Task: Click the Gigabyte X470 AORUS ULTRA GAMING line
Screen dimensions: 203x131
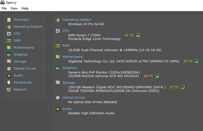Action: (x=124, y=61)
